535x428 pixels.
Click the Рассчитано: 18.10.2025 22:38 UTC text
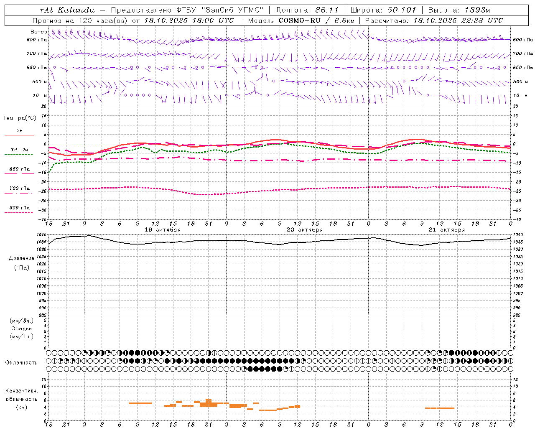click(434, 20)
